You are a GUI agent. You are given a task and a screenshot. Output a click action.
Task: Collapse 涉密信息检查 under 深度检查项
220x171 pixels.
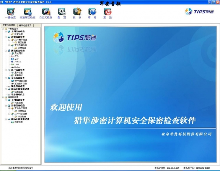tap(6, 105)
